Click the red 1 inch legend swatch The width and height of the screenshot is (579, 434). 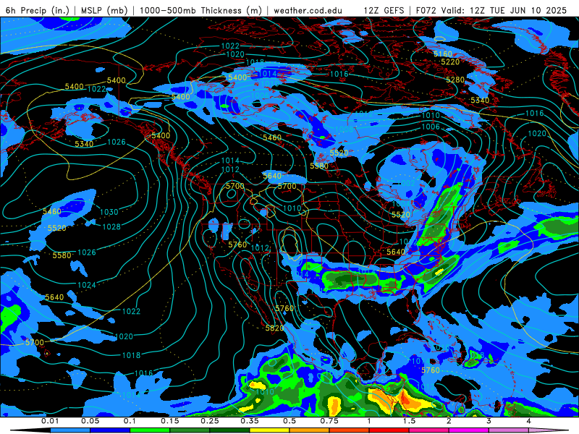click(x=389, y=430)
